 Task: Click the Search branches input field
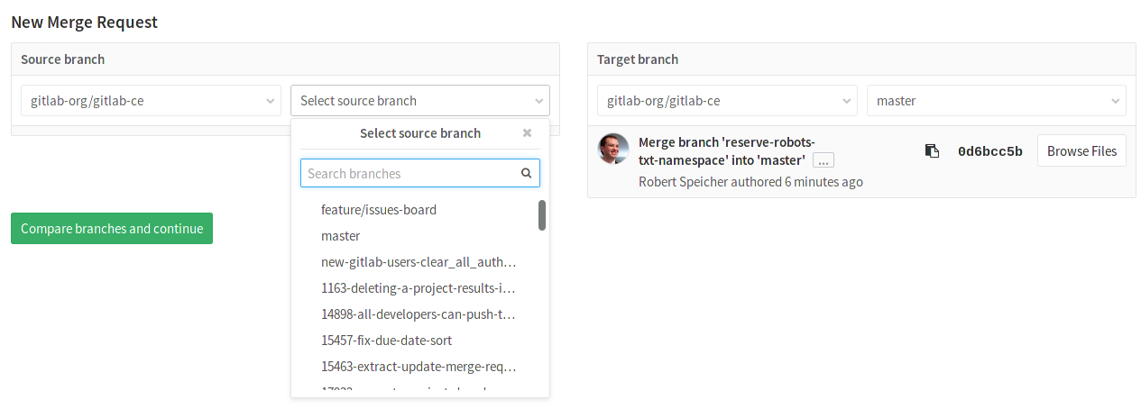pyautogui.click(x=410, y=173)
